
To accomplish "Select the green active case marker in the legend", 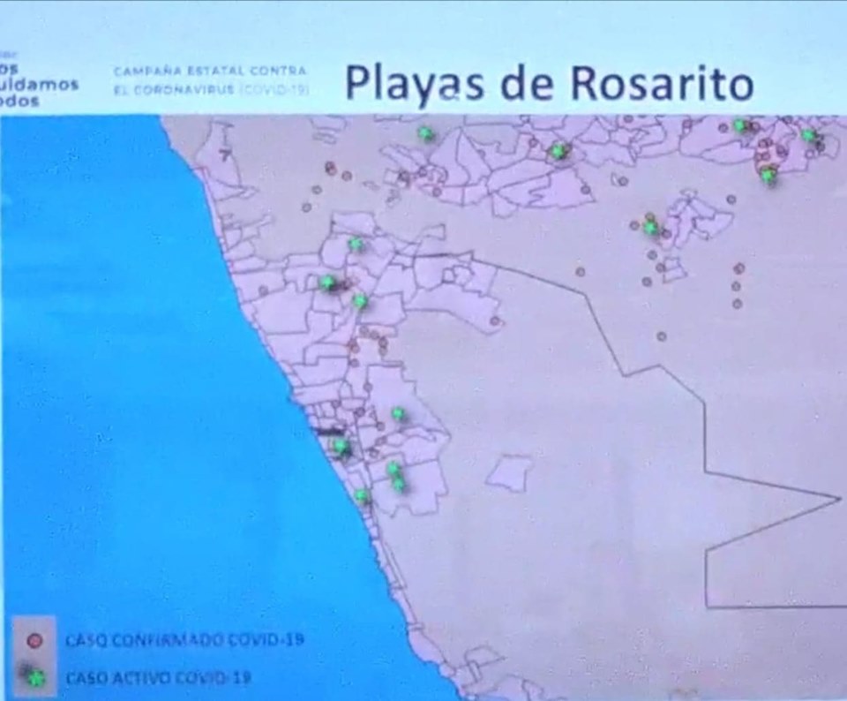I will point(35,675).
